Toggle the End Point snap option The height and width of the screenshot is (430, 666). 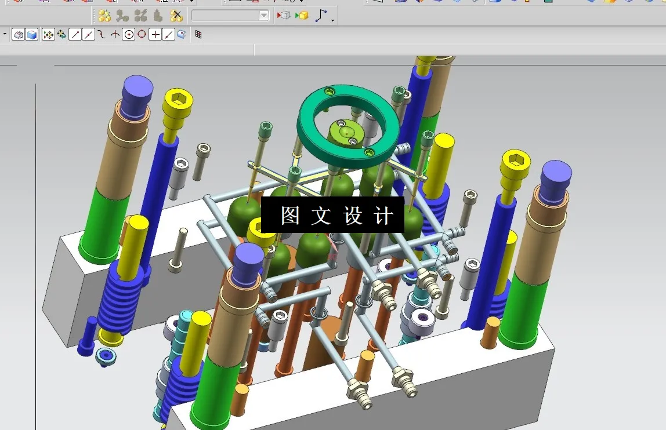75,34
